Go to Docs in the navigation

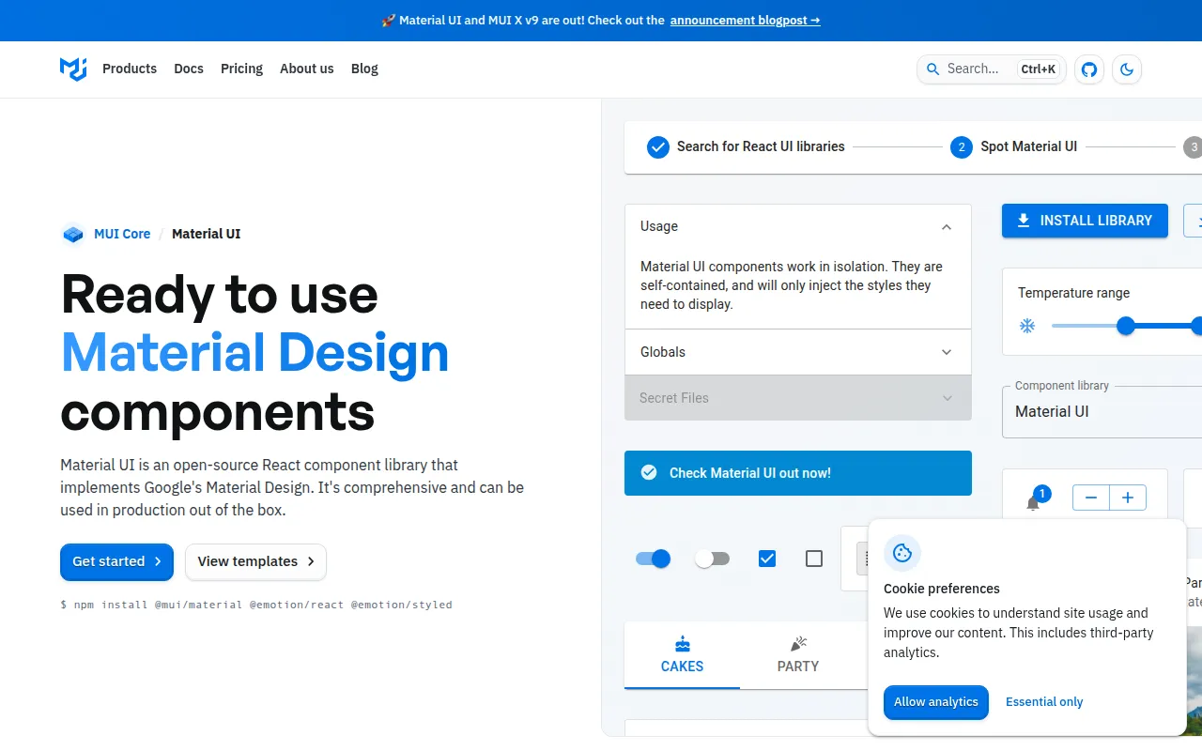coord(189,69)
